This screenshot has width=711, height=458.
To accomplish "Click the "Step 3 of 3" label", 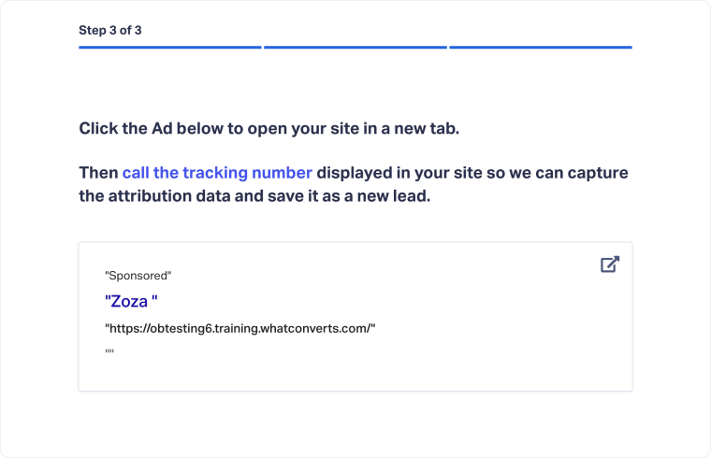I will [110, 30].
